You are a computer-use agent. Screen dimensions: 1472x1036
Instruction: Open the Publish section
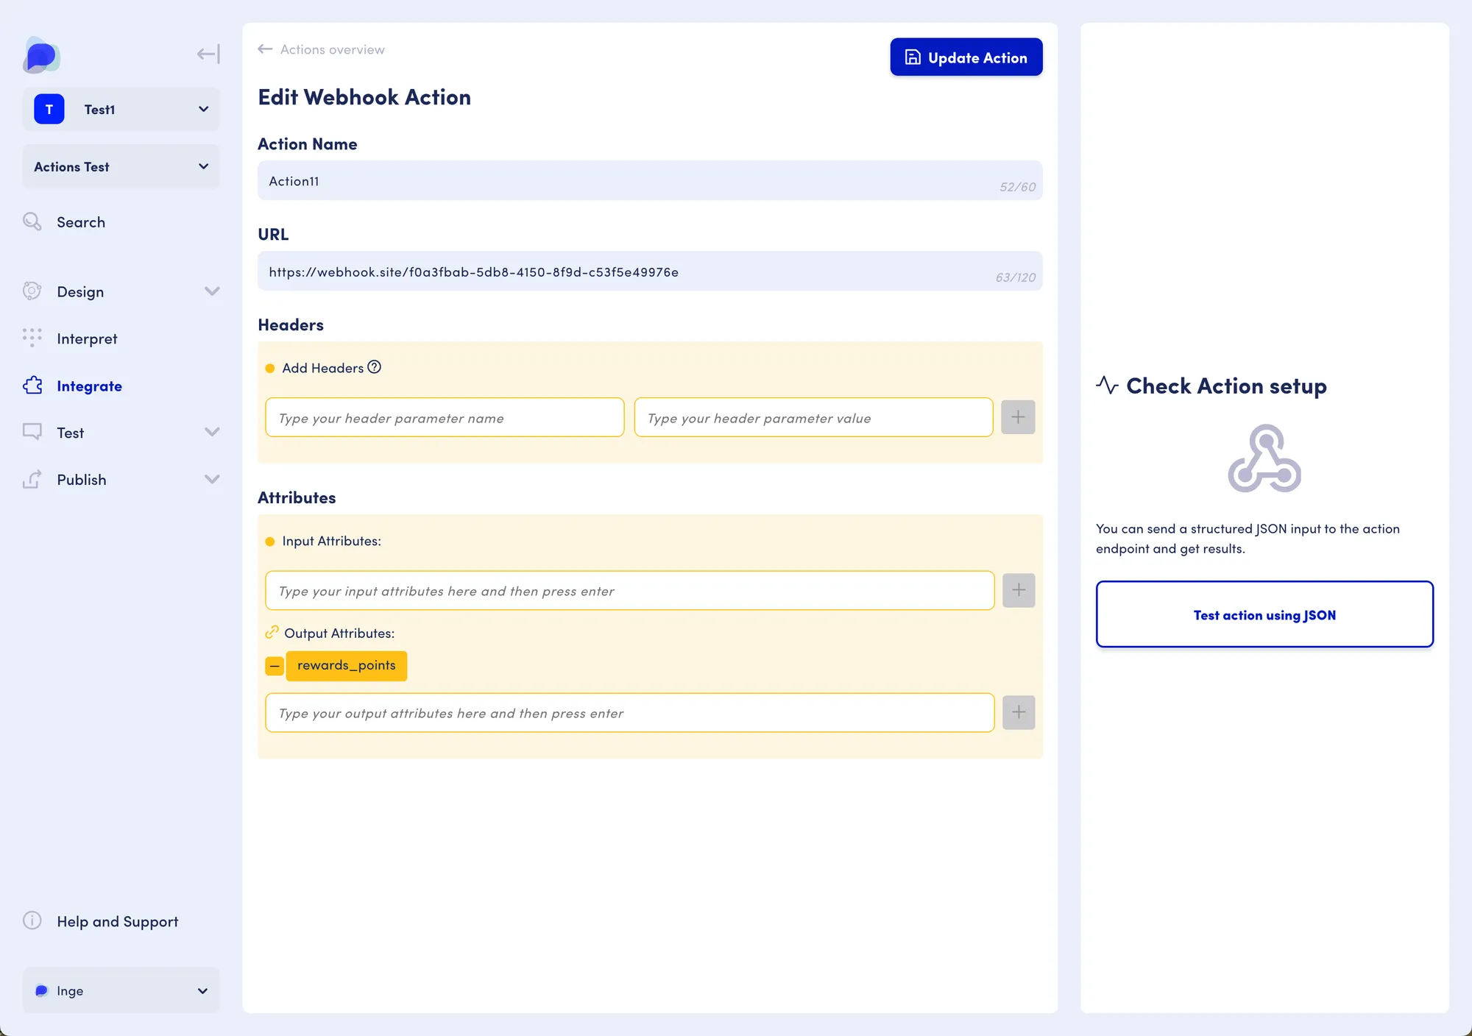coord(82,480)
